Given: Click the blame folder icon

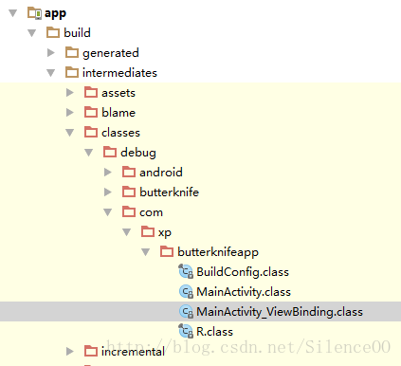Looking at the screenshot, I should pos(91,112).
